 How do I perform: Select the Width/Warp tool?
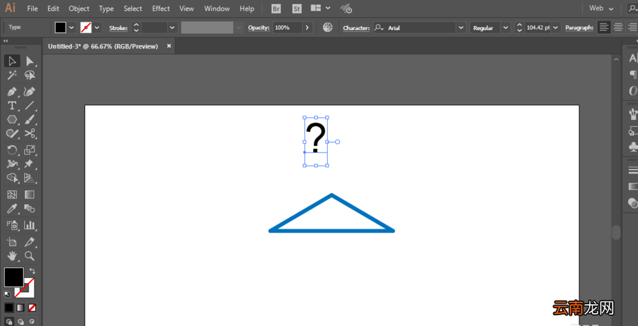click(12, 164)
